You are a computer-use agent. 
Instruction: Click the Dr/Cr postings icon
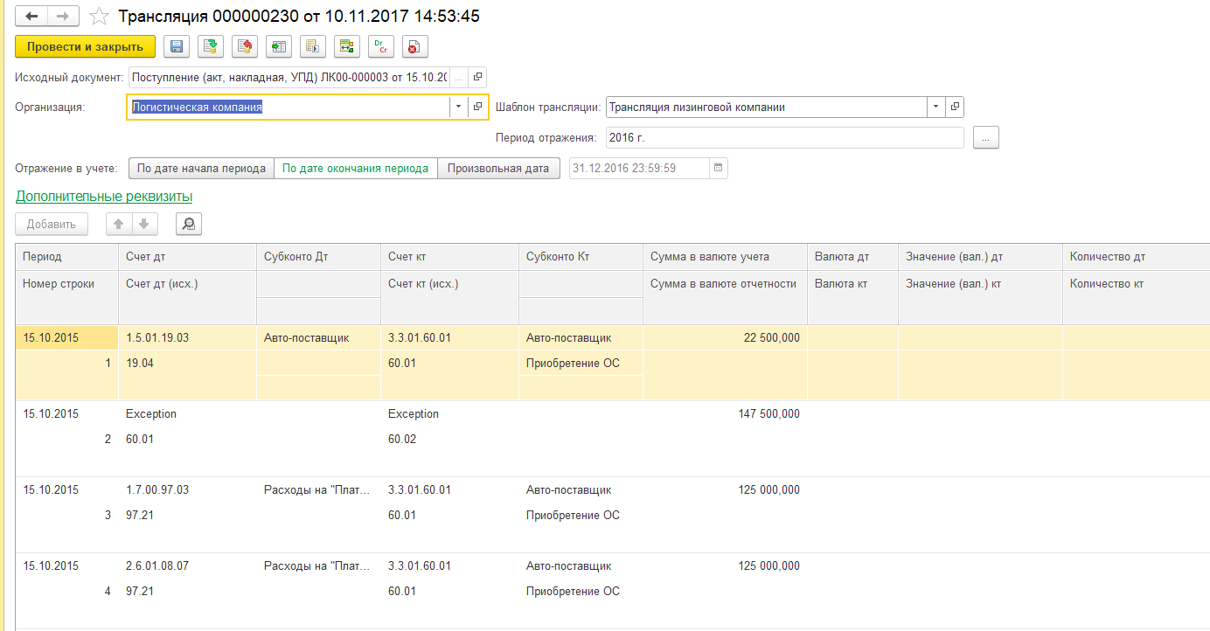[381, 46]
